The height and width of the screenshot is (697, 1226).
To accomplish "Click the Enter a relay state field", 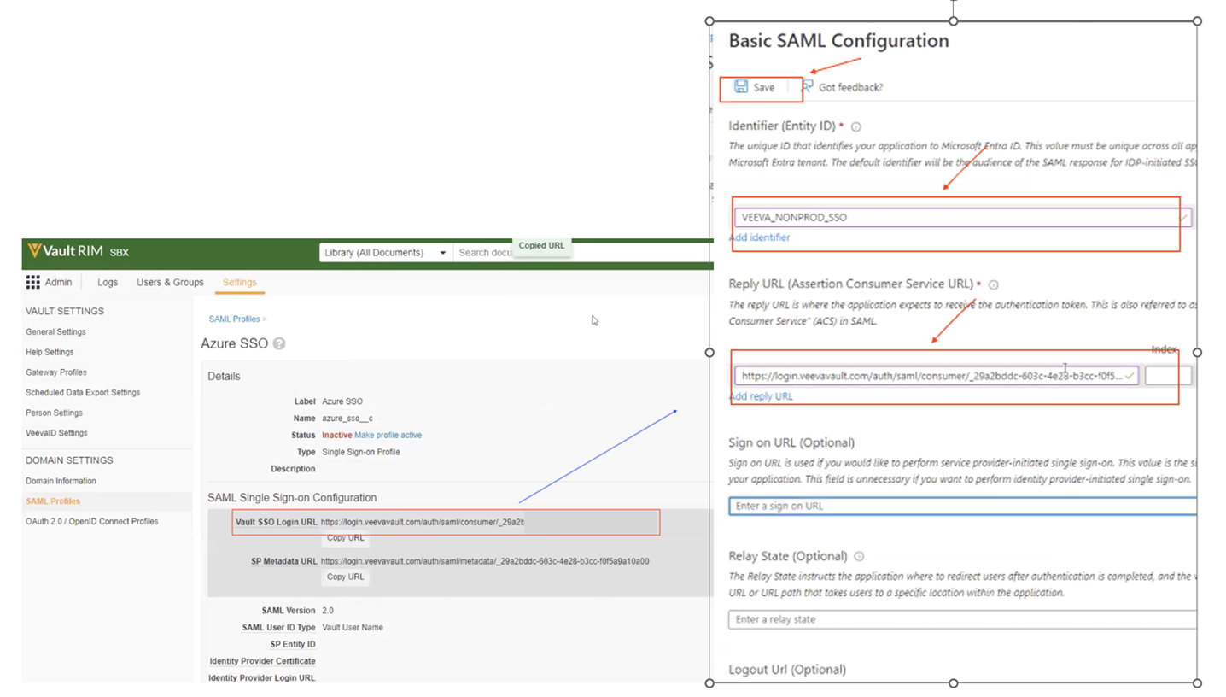I will click(x=962, y=619).
